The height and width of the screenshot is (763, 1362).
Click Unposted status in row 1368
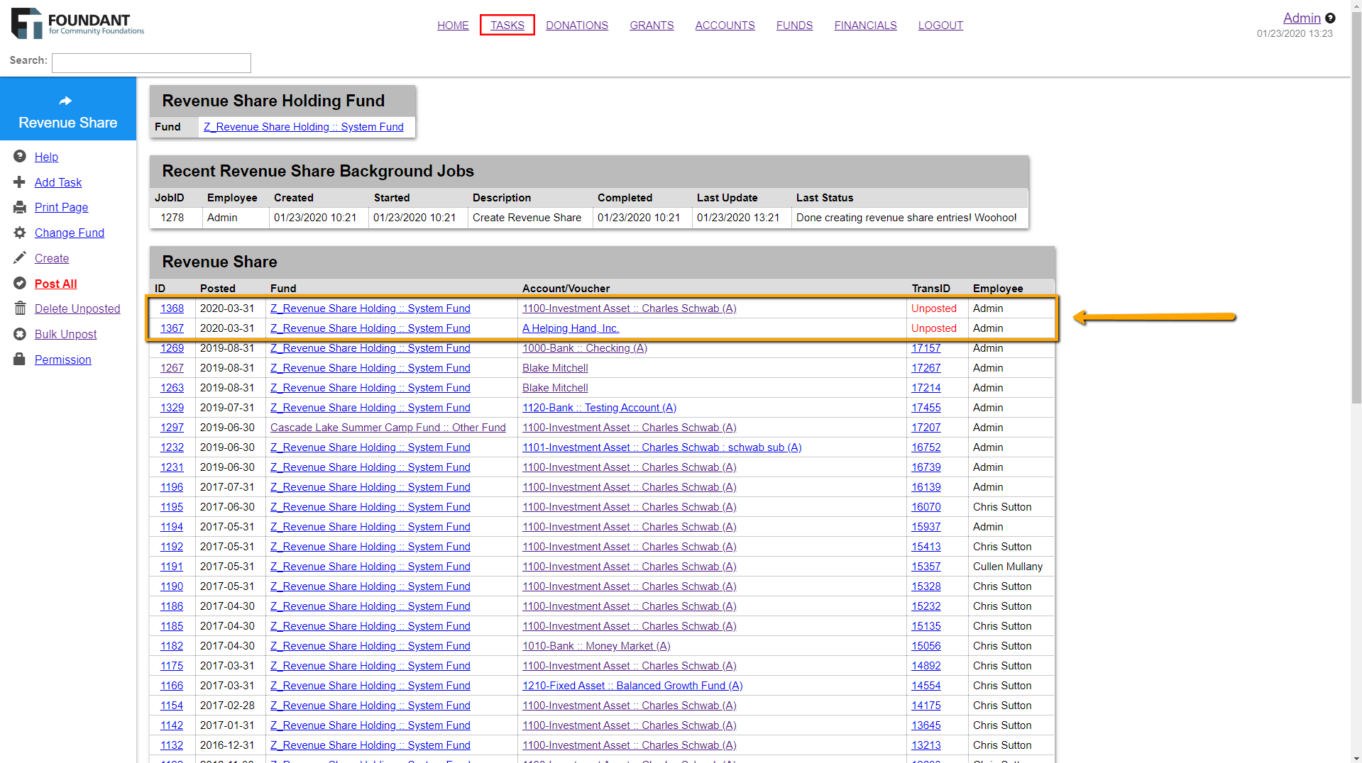(934, 308)
